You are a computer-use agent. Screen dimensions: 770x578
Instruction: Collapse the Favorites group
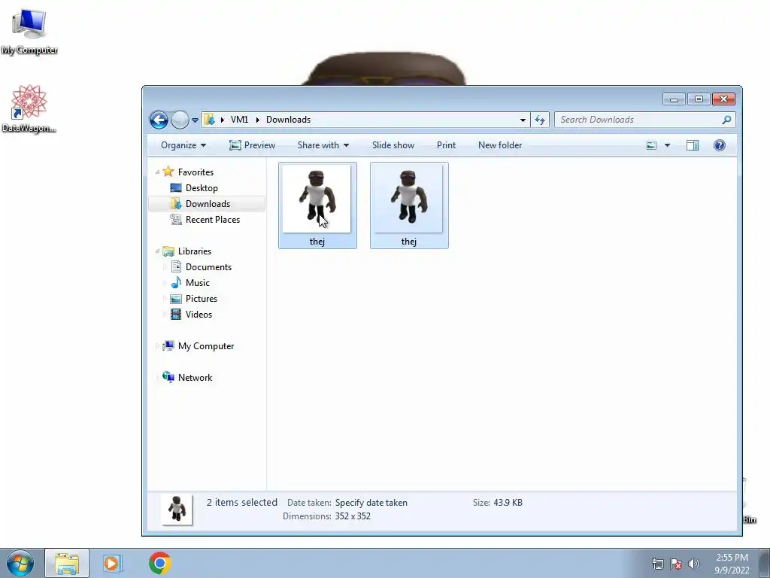157,172
